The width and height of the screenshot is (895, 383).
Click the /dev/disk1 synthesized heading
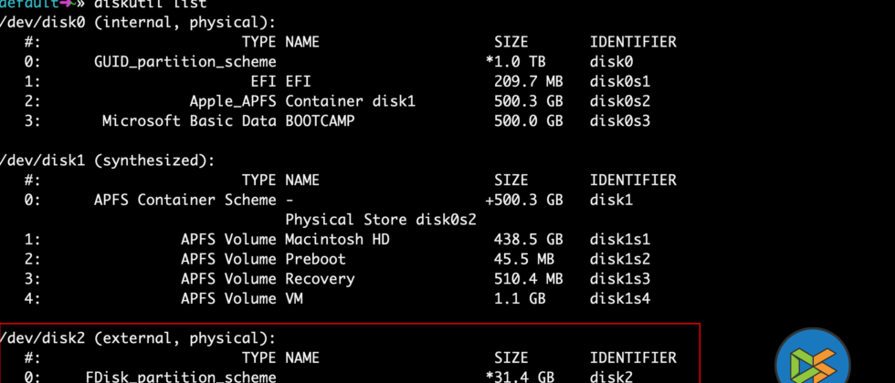tap(110, 160)
